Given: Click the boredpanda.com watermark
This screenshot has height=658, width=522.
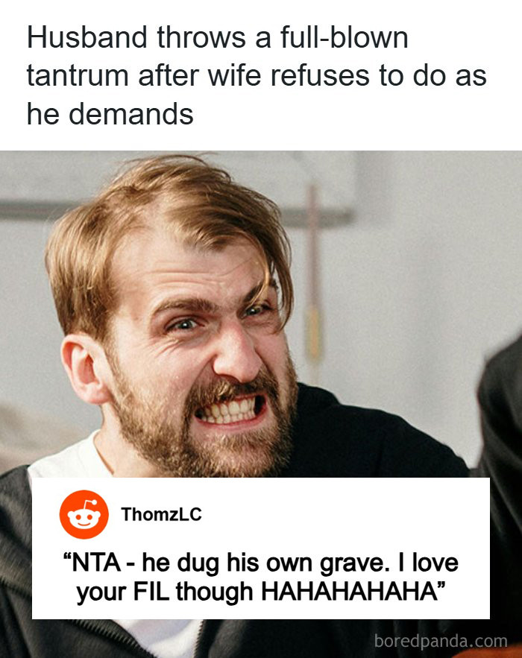Looking at the screenshot, I should [x=441, y=641].
